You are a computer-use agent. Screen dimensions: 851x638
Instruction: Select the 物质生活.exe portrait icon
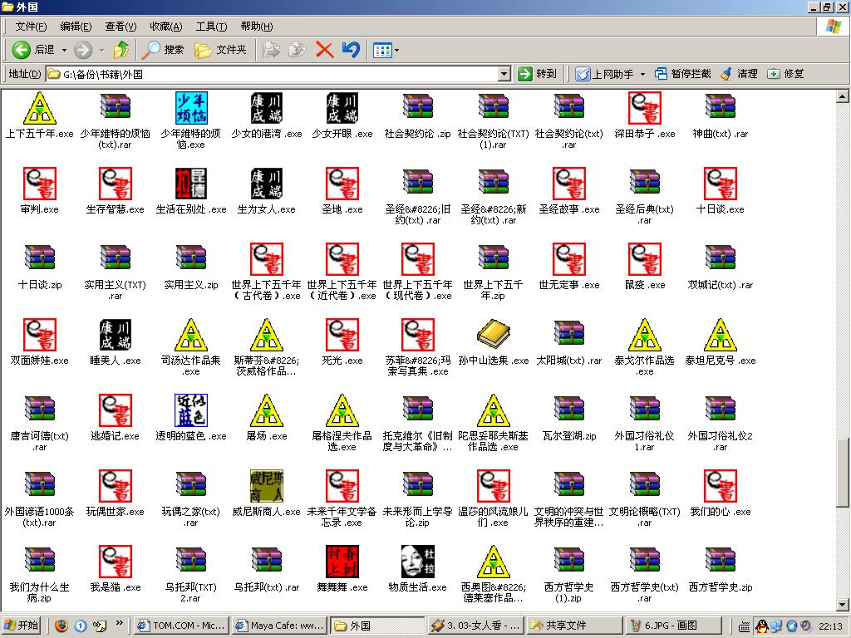(x=417, y=562)
